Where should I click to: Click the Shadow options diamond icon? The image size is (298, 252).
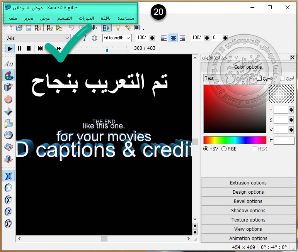tap(9, 112)
